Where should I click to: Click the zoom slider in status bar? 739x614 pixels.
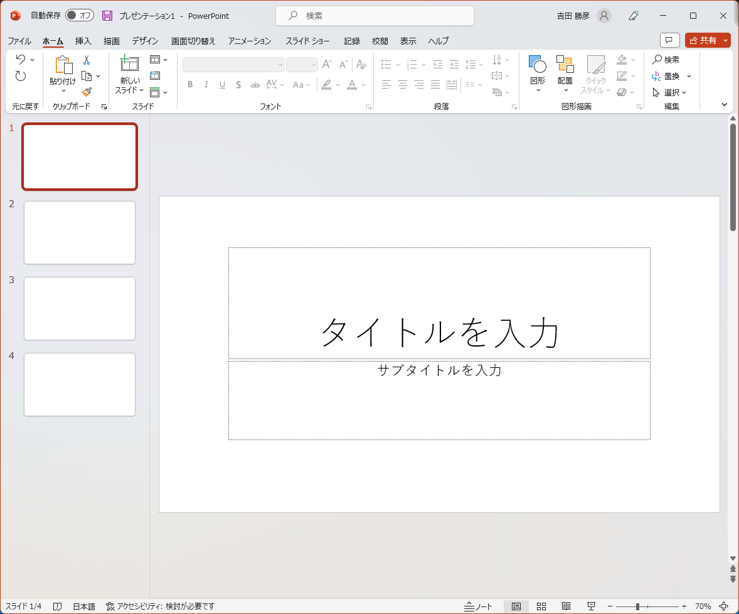point(637,606)
